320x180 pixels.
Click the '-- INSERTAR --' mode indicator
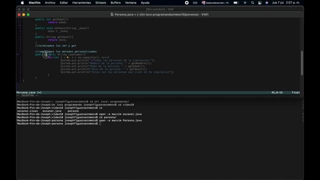27,95
